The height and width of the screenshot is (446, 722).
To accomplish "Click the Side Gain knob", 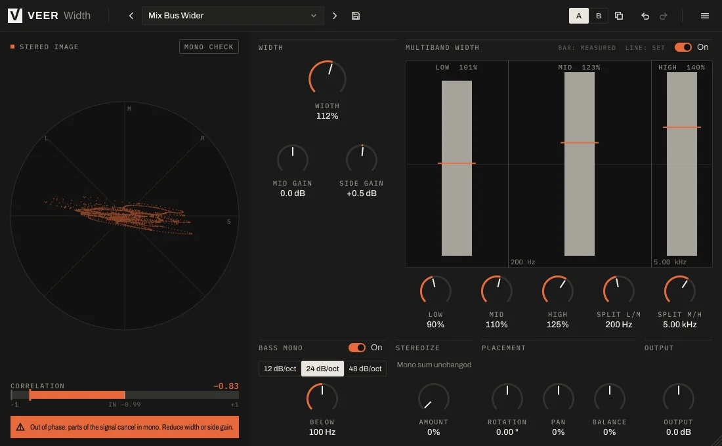I will pyautogui.click(x=362, y=159).
